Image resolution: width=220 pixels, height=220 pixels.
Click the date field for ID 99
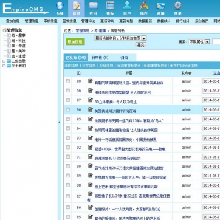pos(211,81)
